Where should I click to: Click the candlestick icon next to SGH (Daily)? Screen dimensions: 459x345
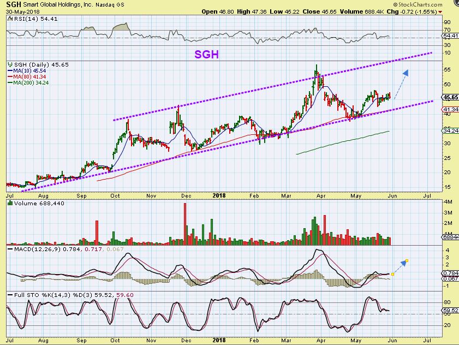coord(10,65)
